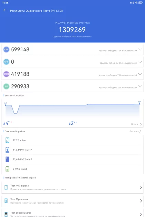This screenshot has width=145, height=217.
Task: Tap 11,6 MP+11,6 MP camera text
Action: click(22, 150)
